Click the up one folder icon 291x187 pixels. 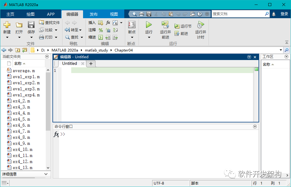18,50
